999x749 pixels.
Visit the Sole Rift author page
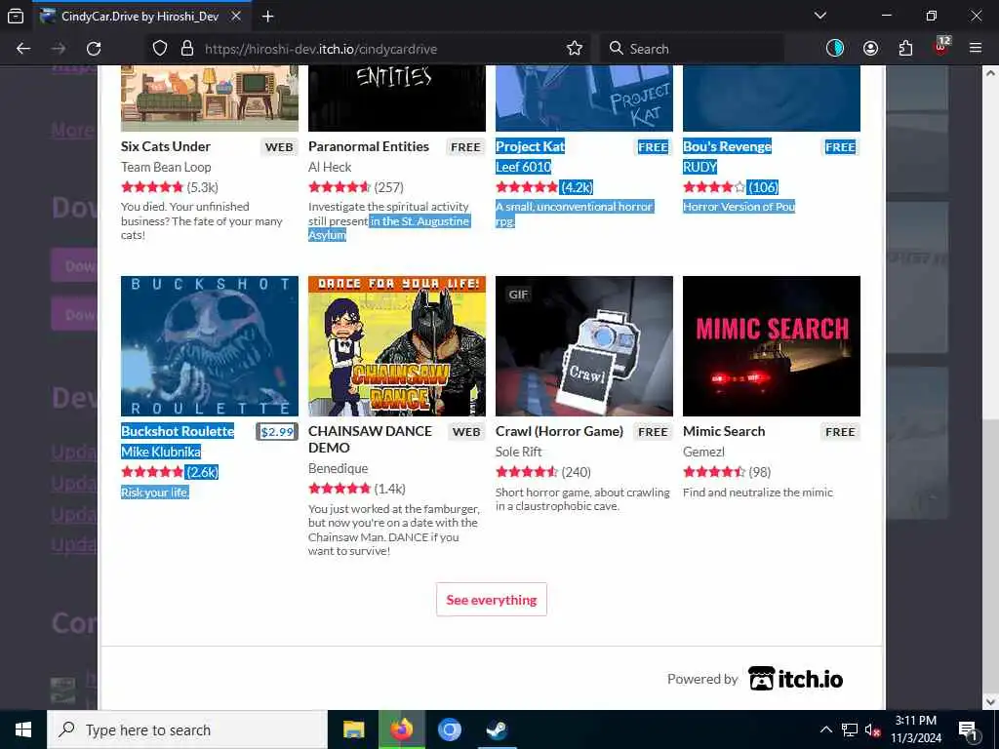tap(519, 452)
